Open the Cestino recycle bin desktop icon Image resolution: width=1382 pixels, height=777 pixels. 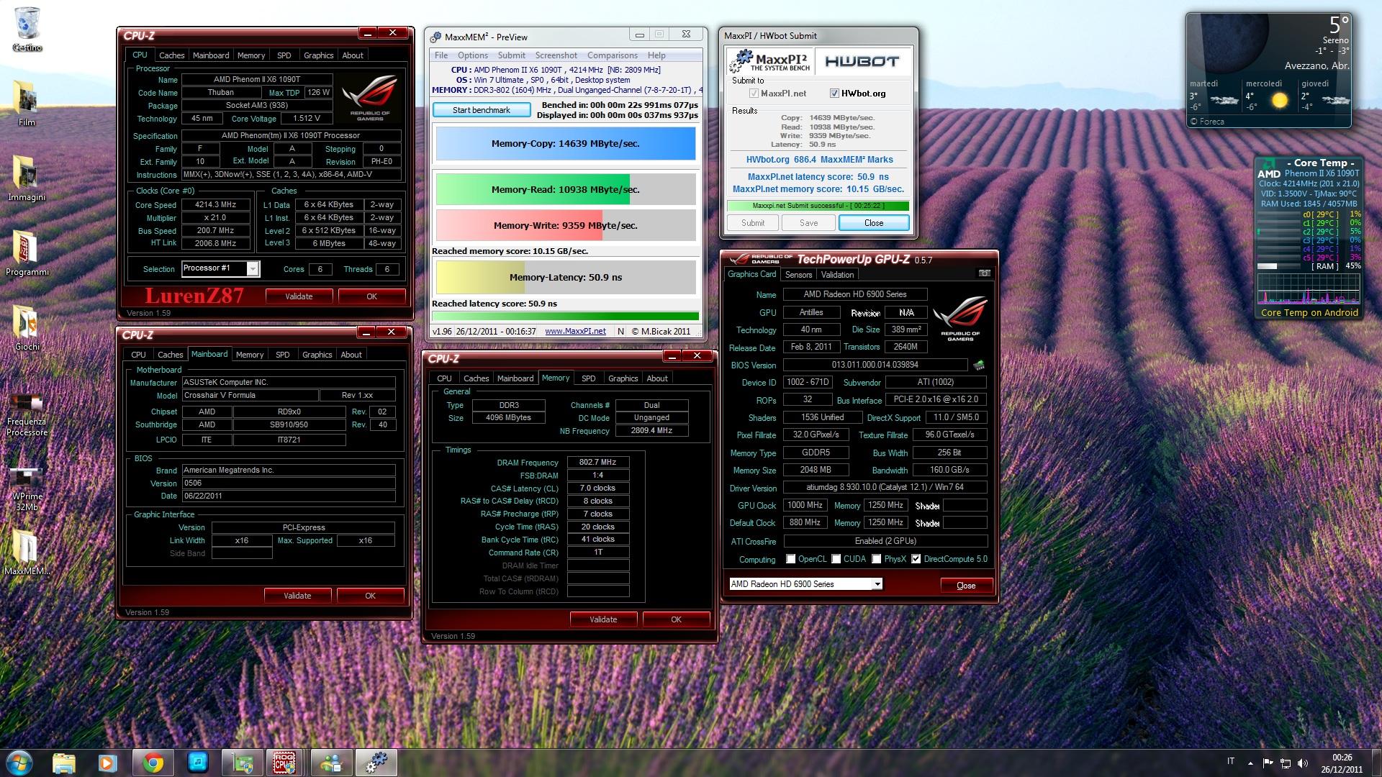coord(27,29)
